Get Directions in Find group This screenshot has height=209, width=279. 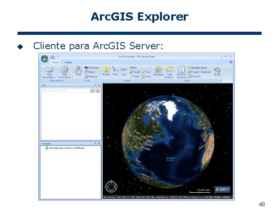tap(92, 67)
